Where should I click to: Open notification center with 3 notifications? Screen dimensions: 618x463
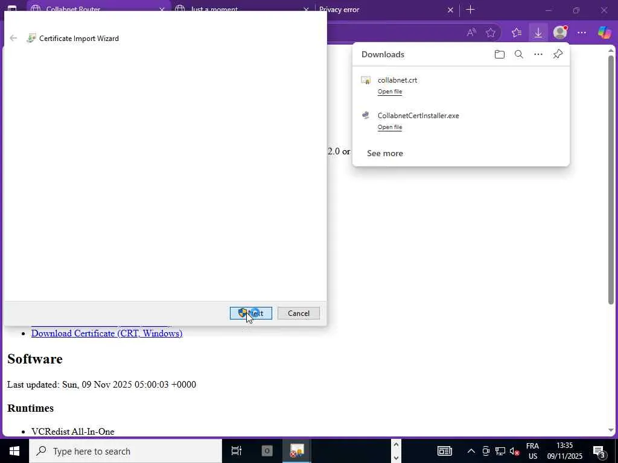tap(599, 451)
